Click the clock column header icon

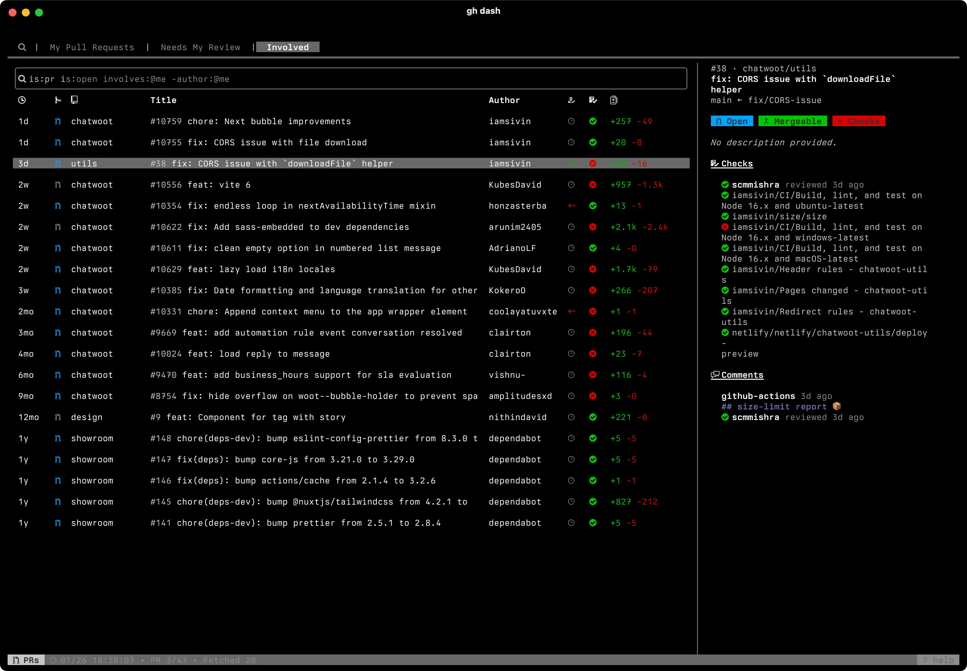pos(22,100)
